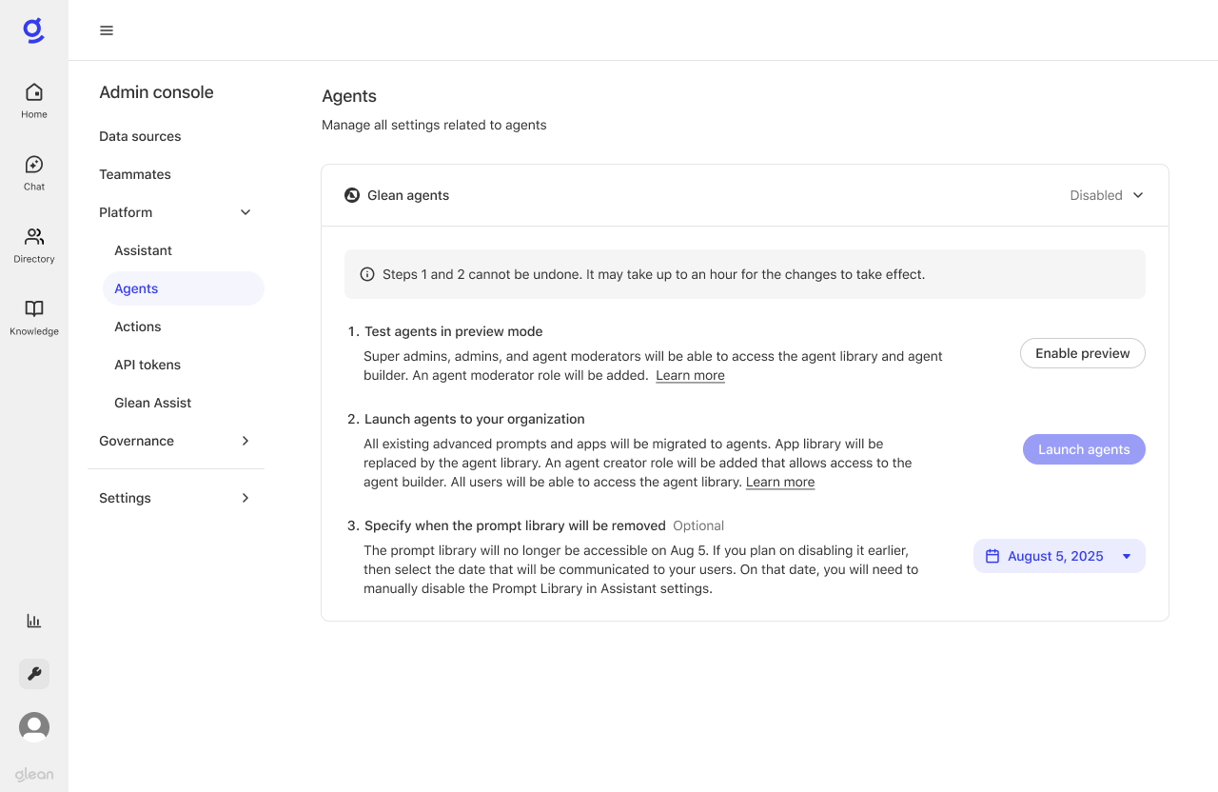Open the Directory people icon

click(34, 245)
